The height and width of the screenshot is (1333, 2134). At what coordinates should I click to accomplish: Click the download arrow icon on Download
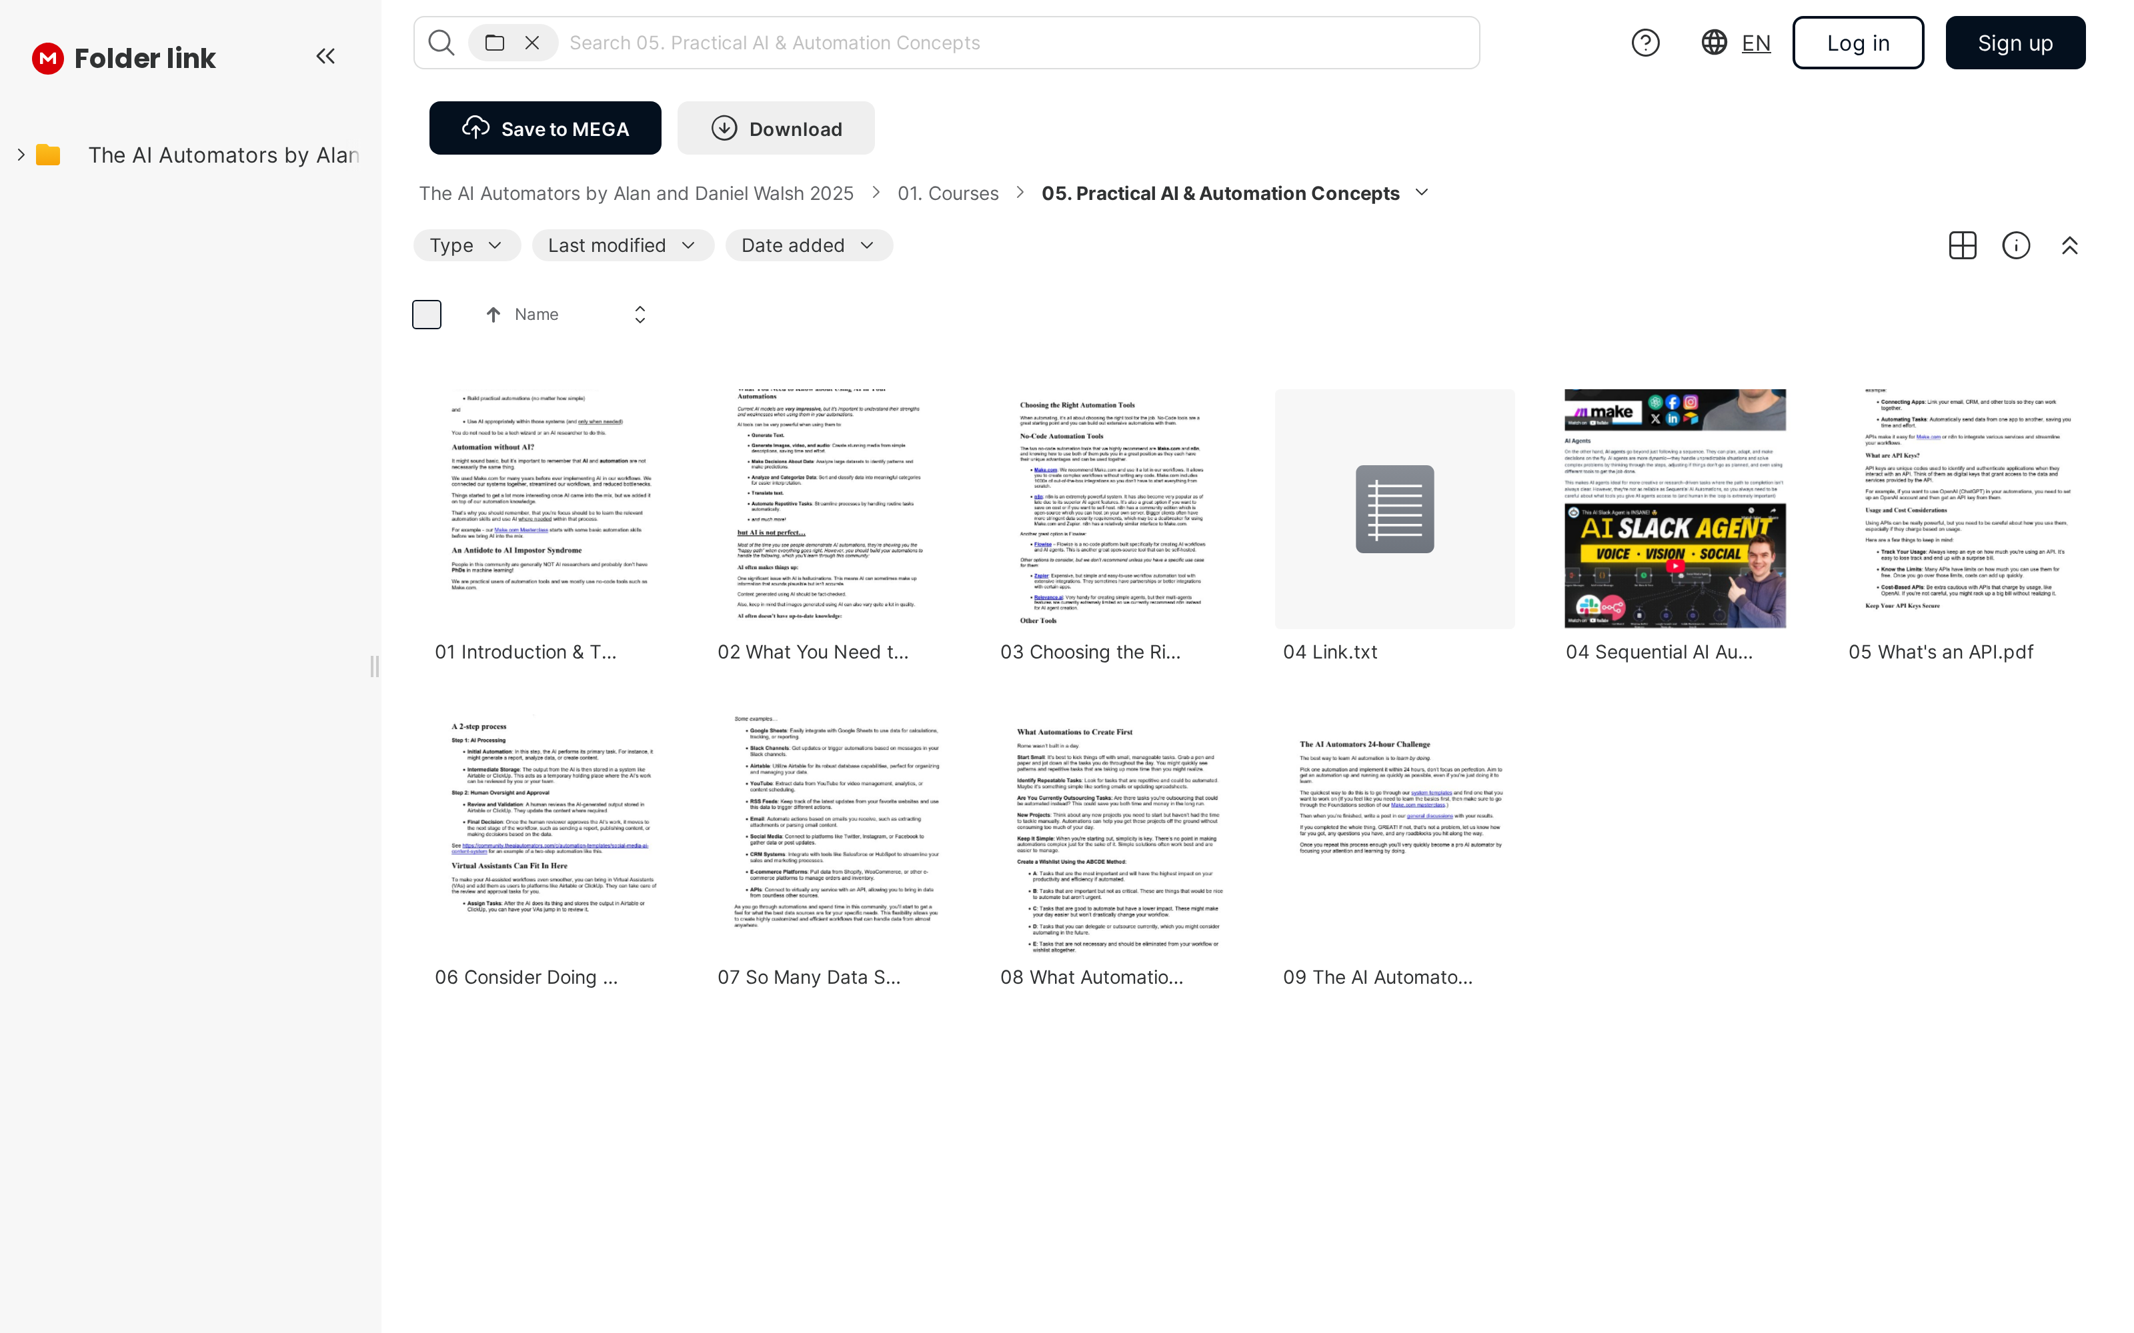pyautogui.click(x=724, y=128)
